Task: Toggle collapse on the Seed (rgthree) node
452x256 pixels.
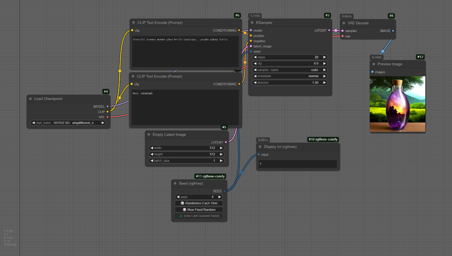Action: click(175, 183)
